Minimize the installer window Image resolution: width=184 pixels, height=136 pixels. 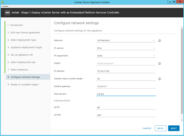coord(170,2)
